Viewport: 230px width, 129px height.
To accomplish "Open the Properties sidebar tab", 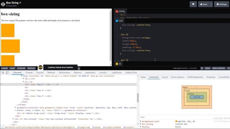I will point(211,77).
